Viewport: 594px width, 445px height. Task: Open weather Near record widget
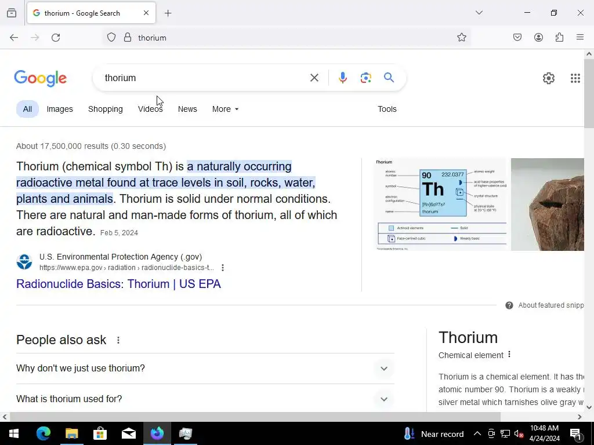[434, 433]
